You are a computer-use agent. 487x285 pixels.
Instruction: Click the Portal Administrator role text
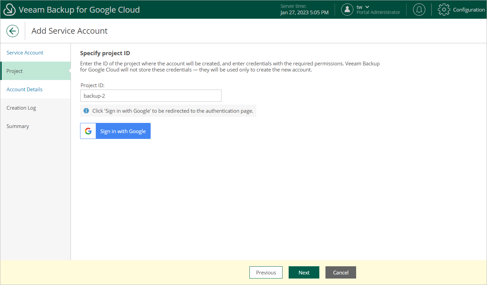click(378, 13)
